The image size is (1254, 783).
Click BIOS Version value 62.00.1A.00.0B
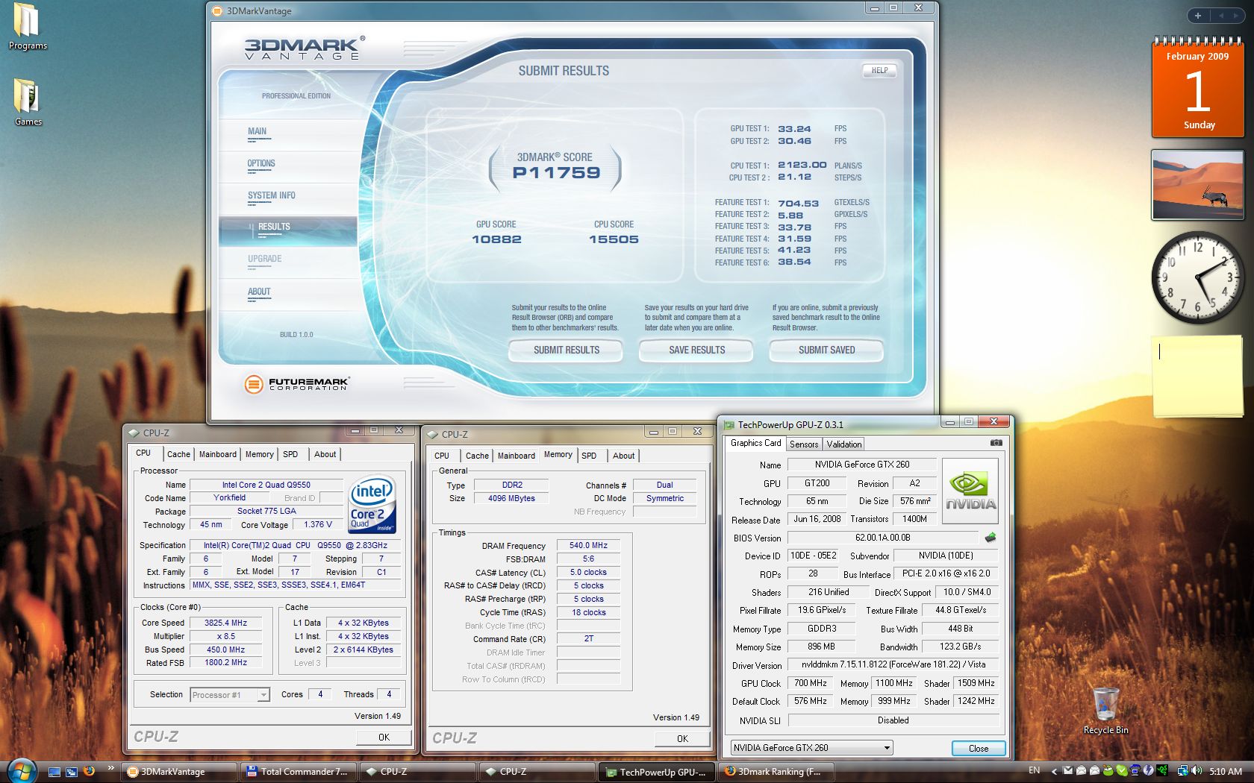[882, 538]
